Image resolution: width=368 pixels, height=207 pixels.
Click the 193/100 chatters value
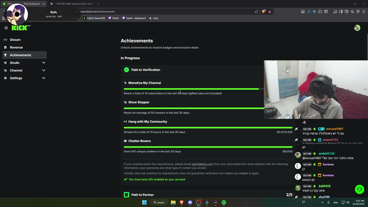pos(287,152)
